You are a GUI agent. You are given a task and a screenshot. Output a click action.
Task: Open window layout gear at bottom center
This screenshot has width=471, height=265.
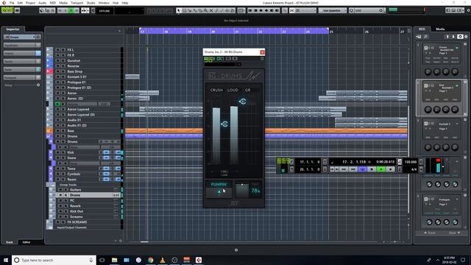(x=236, y=250)
